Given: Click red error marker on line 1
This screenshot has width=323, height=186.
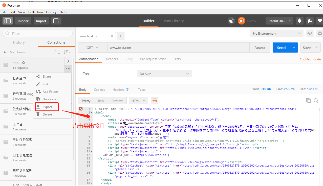Looking at the screenshot, I should click(81, 109).
